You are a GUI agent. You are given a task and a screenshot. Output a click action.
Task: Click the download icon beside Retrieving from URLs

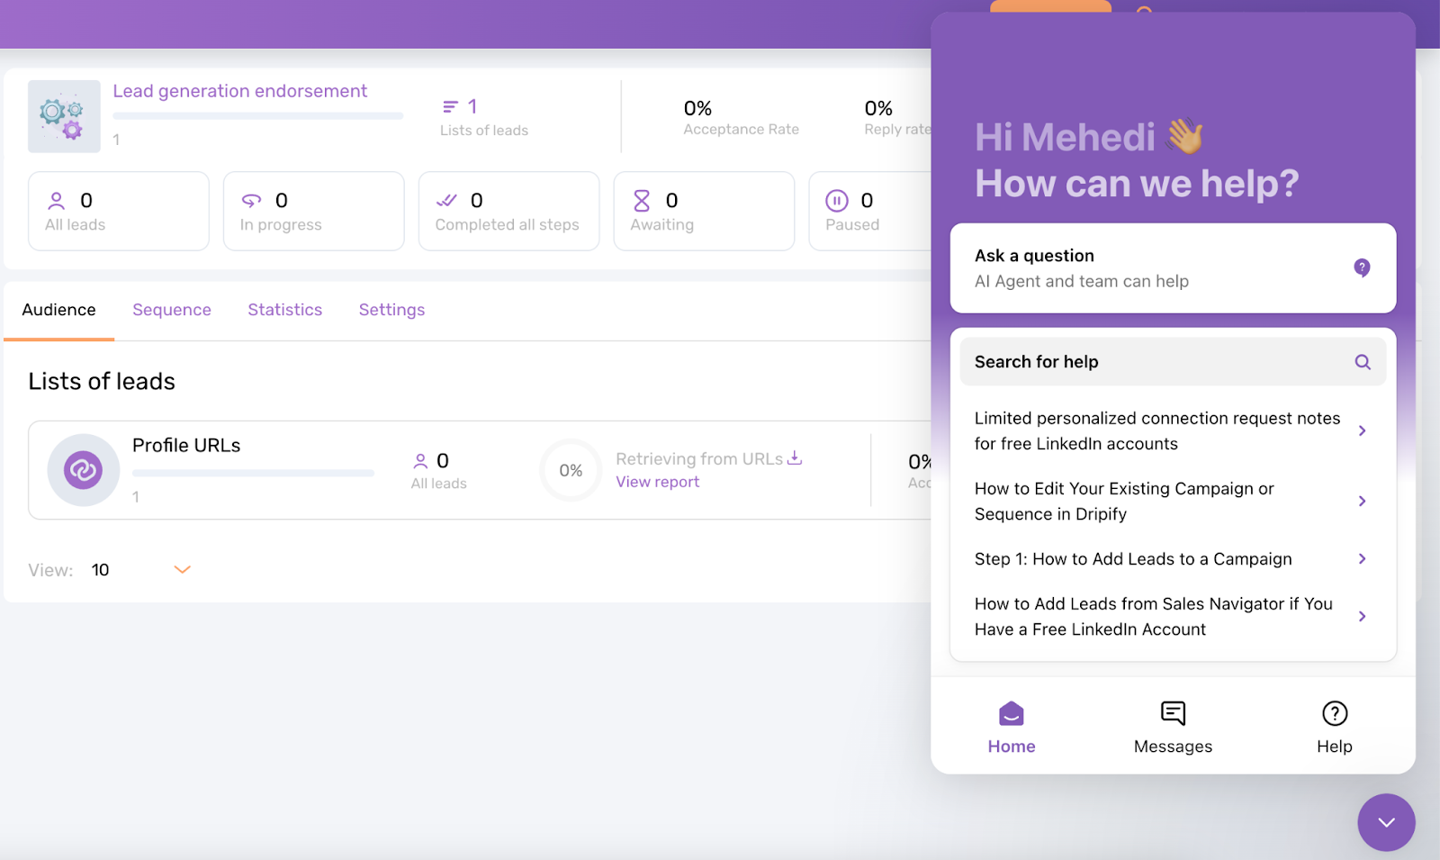(x=796, y=457)
